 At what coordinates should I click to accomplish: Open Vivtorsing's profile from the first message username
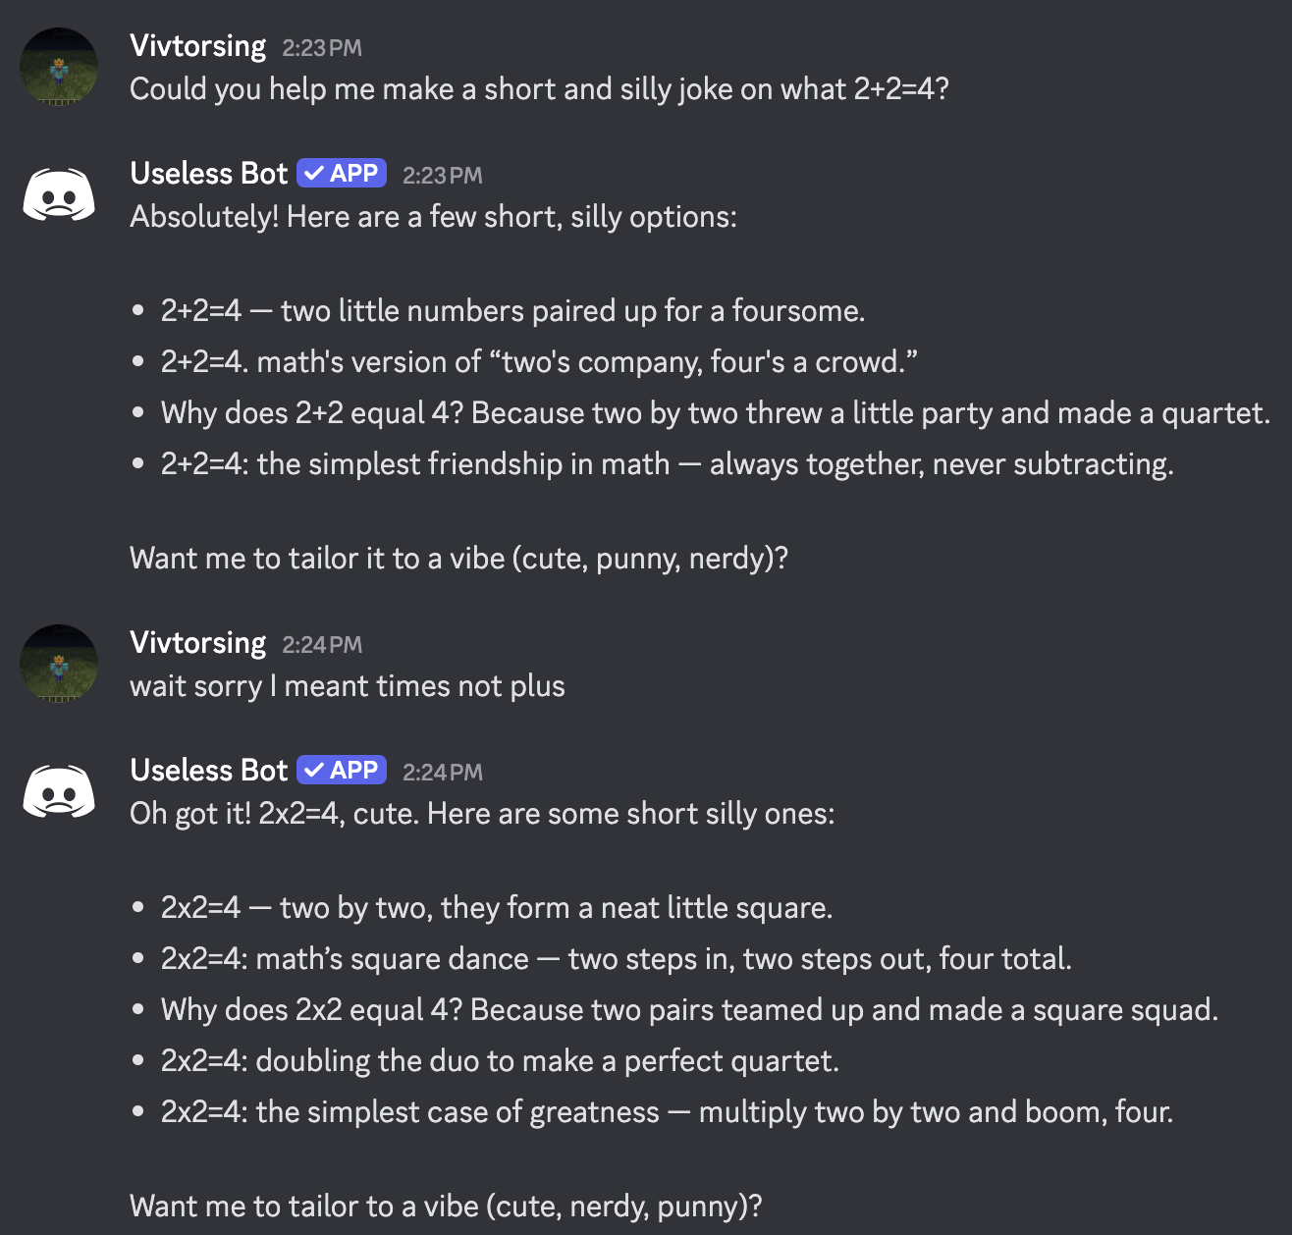pos(197,46)
